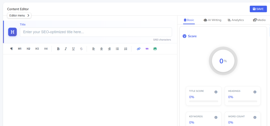This screenshot has height=126, width=270.
Task: Toggle underline formatting
Action: tap(73, 49)
